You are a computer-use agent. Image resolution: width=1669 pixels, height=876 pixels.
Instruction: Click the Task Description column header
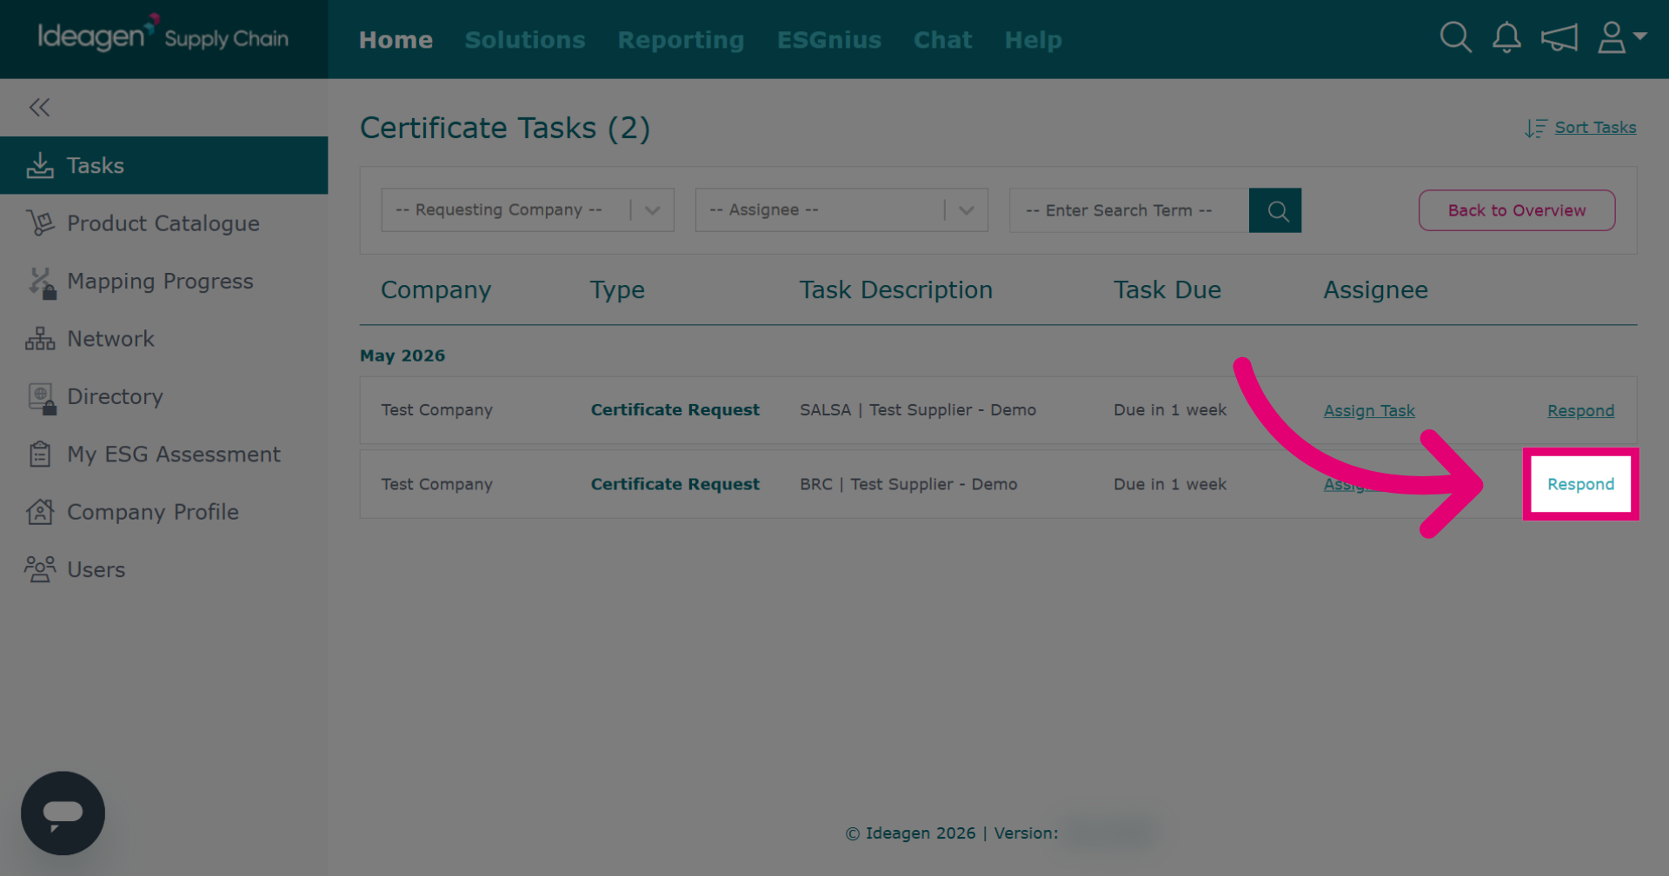pyautogui.click(x=895, y=290)
